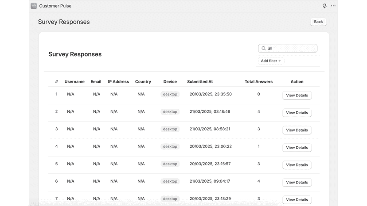View Details for response 3

[297, 130]
